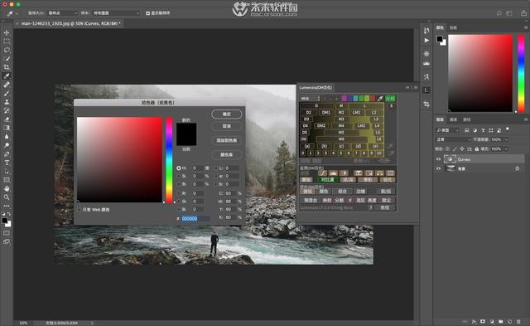This screenshot has height=326, width=530.
Task: Select the Quick Selection tool
Action: click(x=7, y=59)
